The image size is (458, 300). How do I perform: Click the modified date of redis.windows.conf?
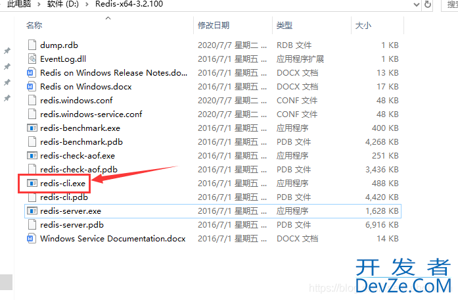pyautogui.click(x=232, y=100)
